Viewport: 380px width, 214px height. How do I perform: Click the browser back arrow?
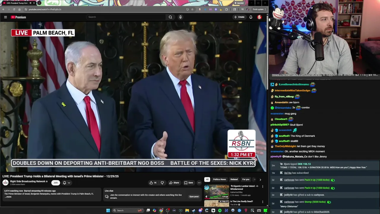[3, 9]
